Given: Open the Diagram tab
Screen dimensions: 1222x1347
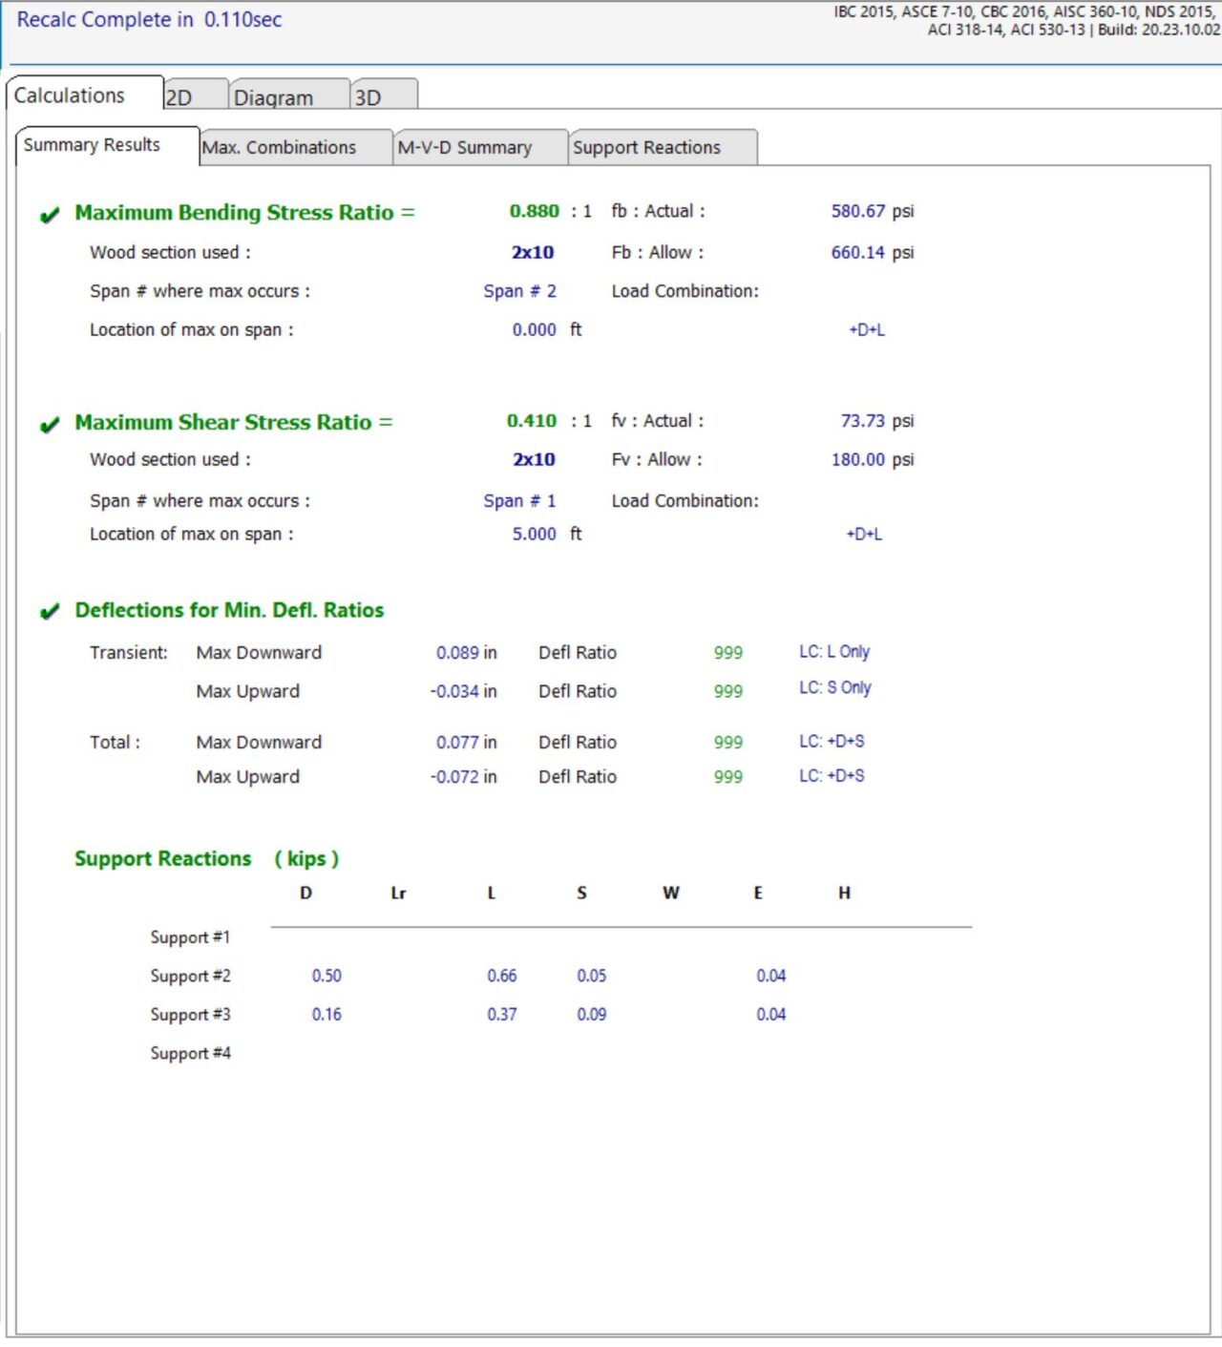Looking at the screenshot, I should 275,96.
